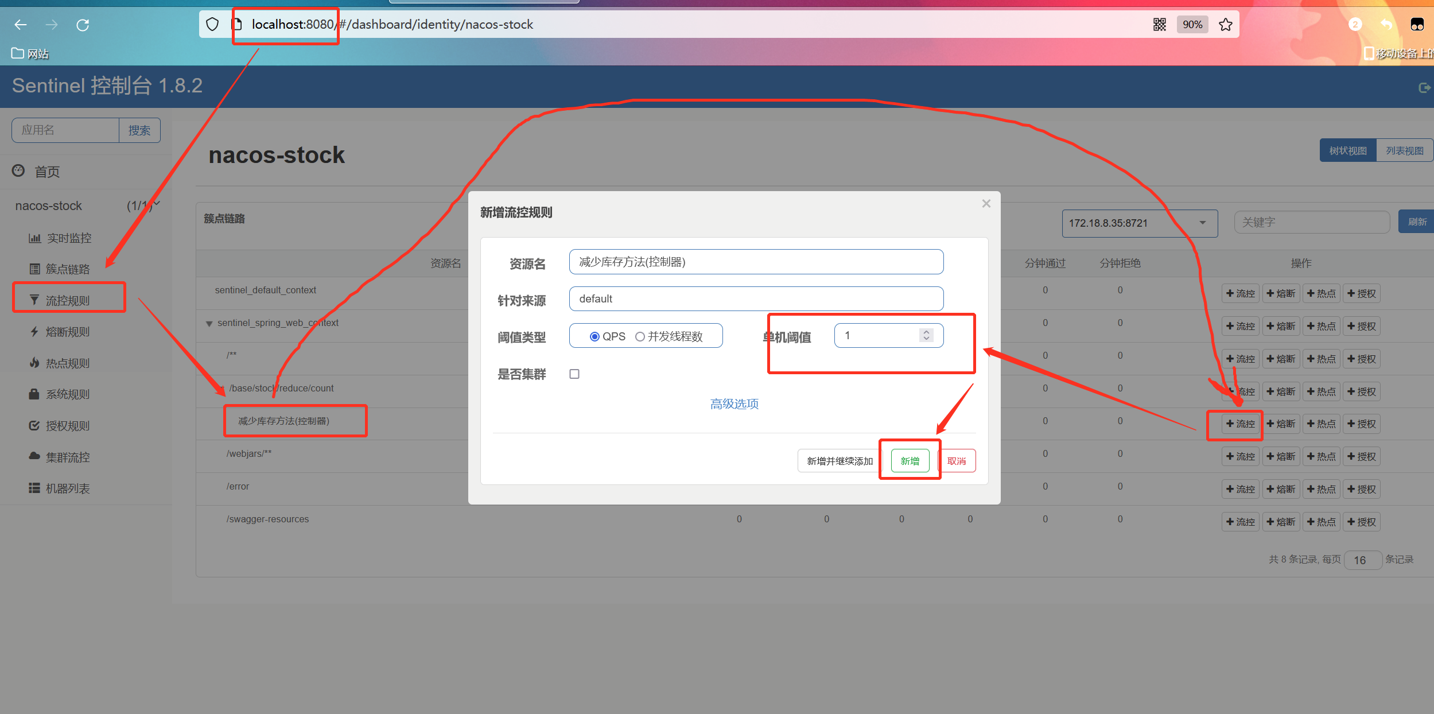The height and width of the screenshot is (714, 1434).
Task: Close the 新增流控规则 dialog
Action: point(986,204)
